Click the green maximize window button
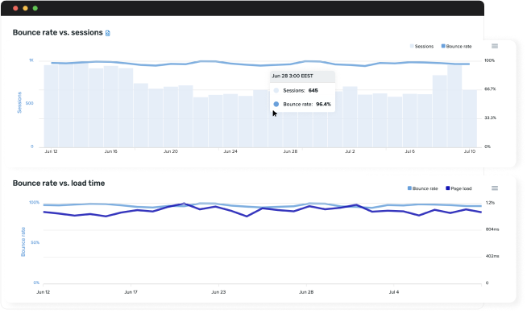Viewport: 527px width, 330px height. [35, 8]
